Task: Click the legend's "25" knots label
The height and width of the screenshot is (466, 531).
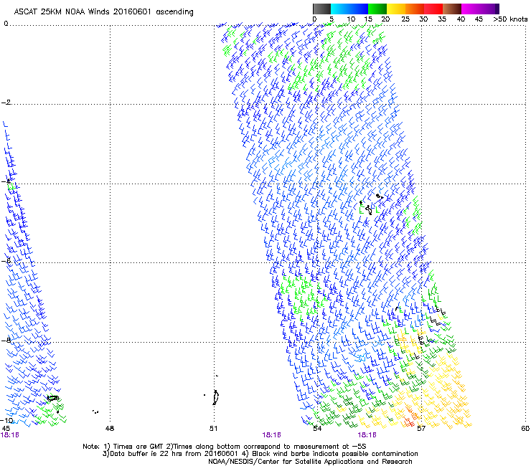Action: [405, 19]
